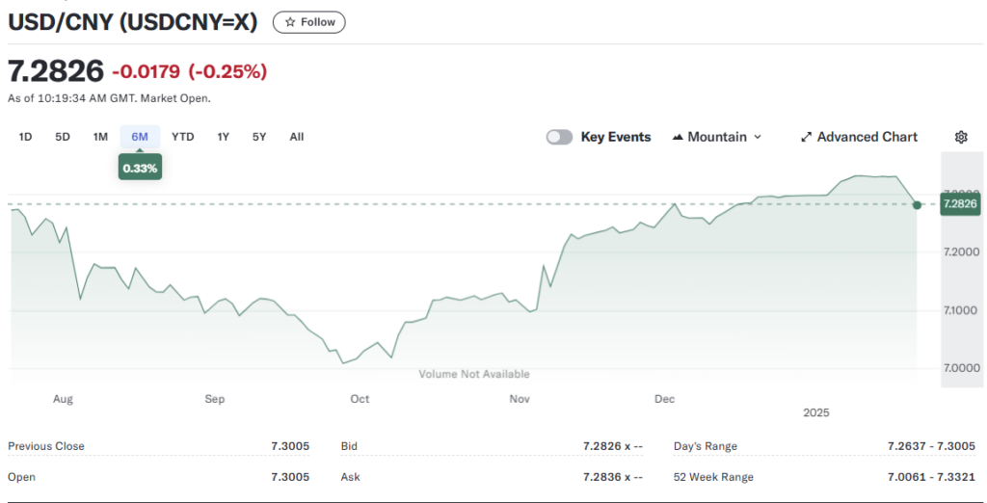Open chart settings gear icon
This screenshot has width=987, height=503.
coord(961,137)
